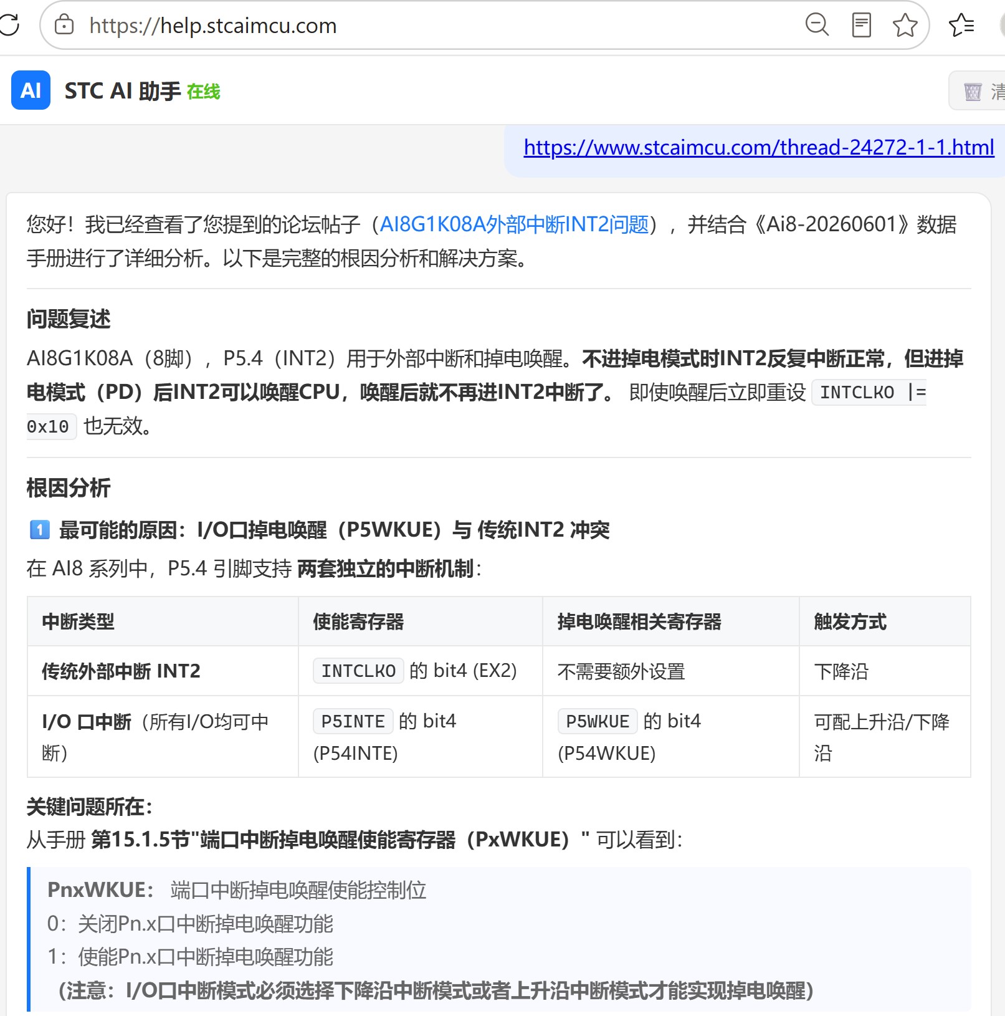Click the I/O 口中断 row label
This screenshot has width=1005, height=1016.
pos(87,722)
